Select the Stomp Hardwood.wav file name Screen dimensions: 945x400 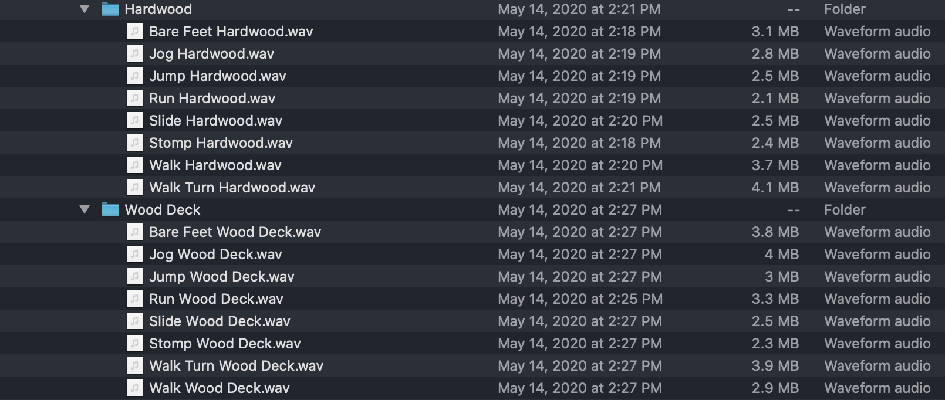click(x=221, y=143)
